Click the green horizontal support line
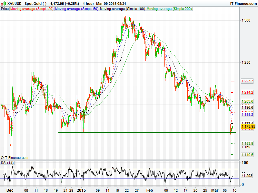The height and width of the screenshot is (193, 258). tap(145, 132)
